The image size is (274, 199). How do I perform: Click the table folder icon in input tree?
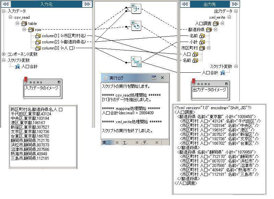(x=24, y=24)
